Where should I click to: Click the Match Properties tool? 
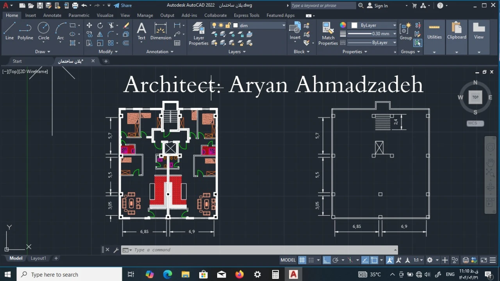(x=328, y=34)
